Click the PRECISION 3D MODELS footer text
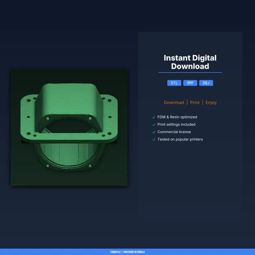The height and width of the screenshot is (255, 255). click(x=134, y=252)
